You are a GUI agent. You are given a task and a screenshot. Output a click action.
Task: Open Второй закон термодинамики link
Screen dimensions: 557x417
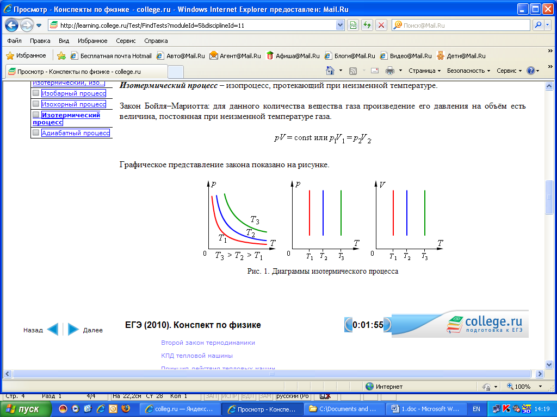[208, 343]
